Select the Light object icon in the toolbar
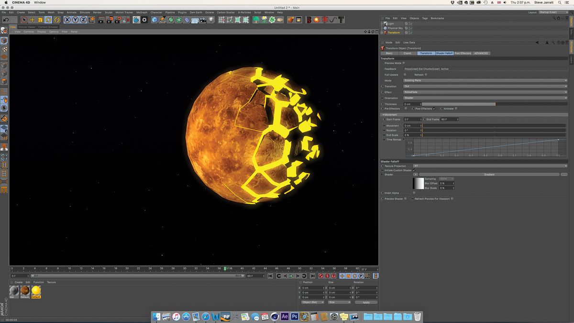 (x=211, y=21)
